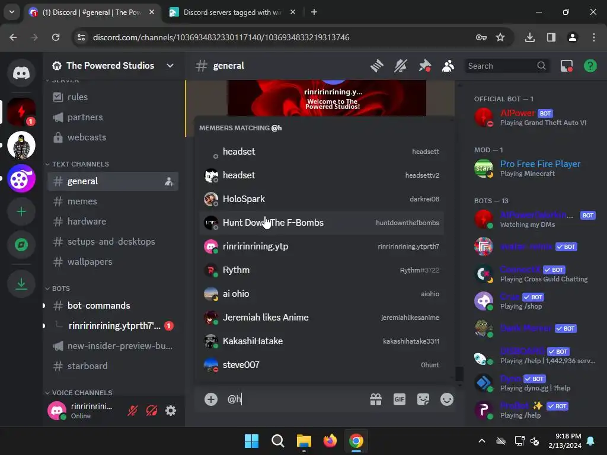Screen dimensions: 607x455
Task: Open bot member Playing /shop
Action: pyautogui.click(x=535, y=301)
